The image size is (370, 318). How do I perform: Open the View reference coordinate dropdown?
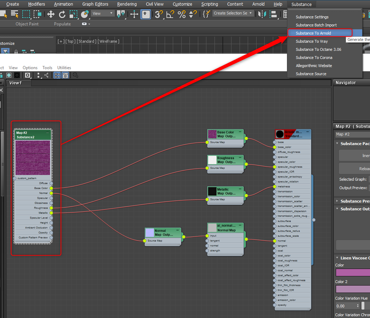click(x=102, y=13)
